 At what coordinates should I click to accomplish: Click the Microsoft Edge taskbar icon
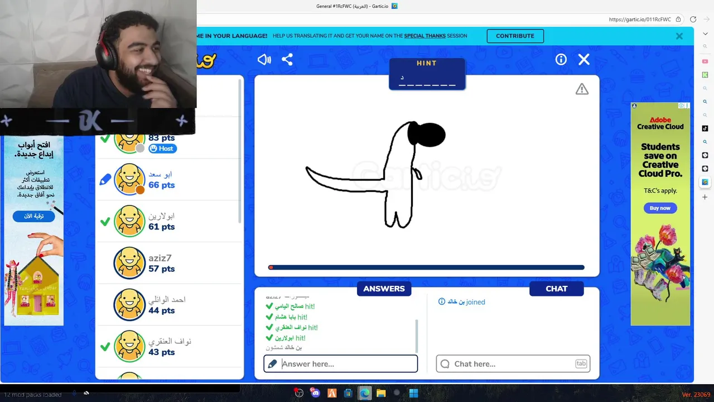[x=365, y=393]
